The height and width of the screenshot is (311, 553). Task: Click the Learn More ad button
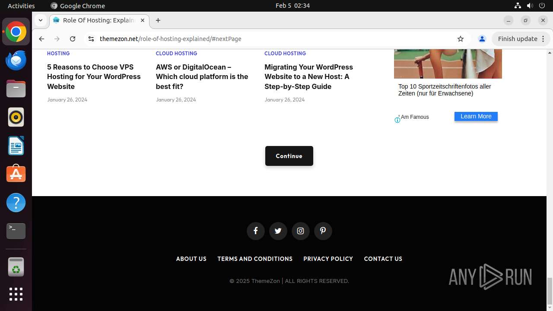click(x=476, y=117)
